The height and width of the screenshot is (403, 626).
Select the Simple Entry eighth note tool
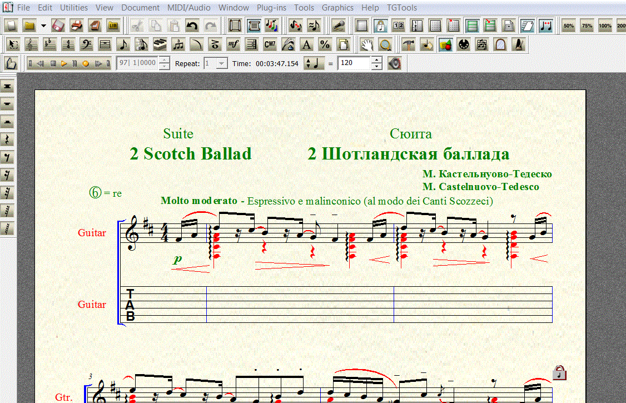coord(123,44)
